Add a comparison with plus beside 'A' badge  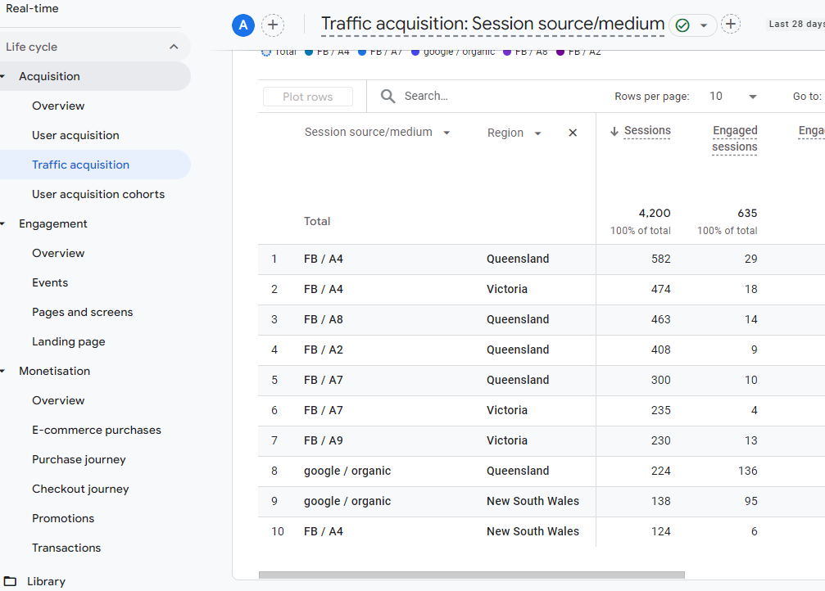pos(273,25)
